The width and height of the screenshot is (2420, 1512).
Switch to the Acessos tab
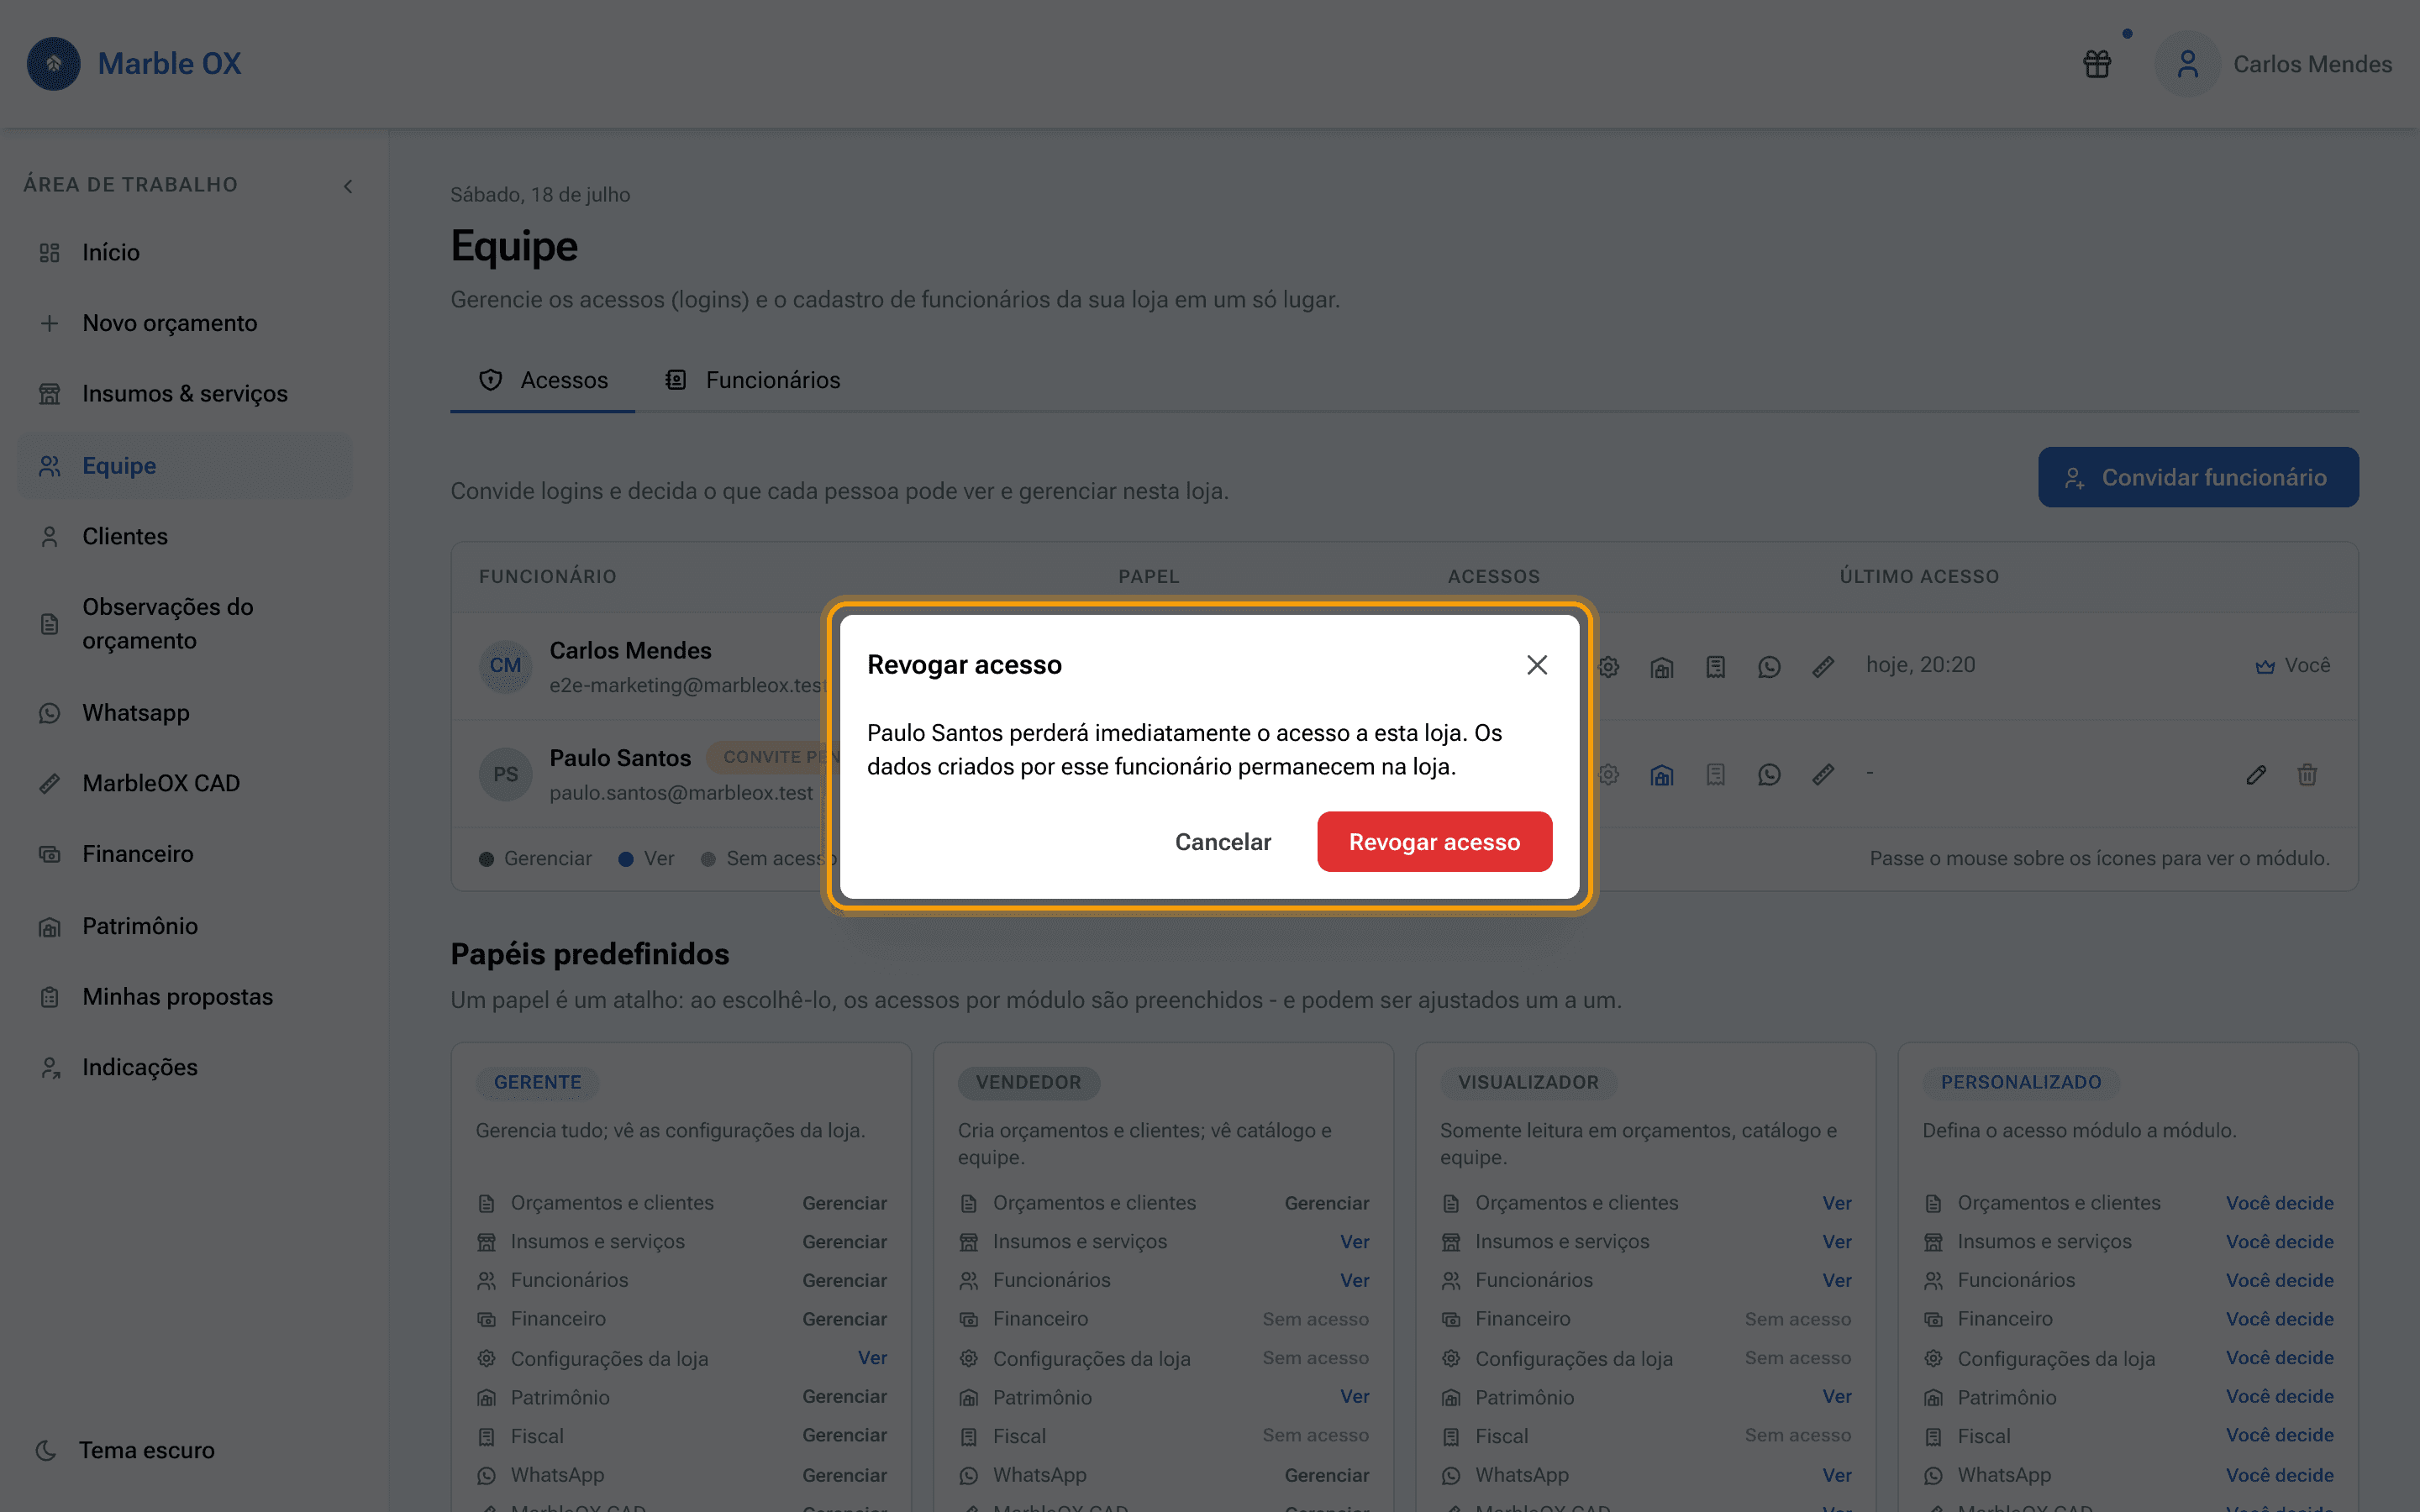(543, 380)
